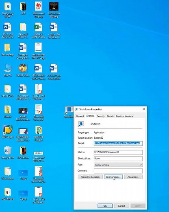
Task: Switch to the Security tab
Action: pyautogui.click(x=101, y=116)
